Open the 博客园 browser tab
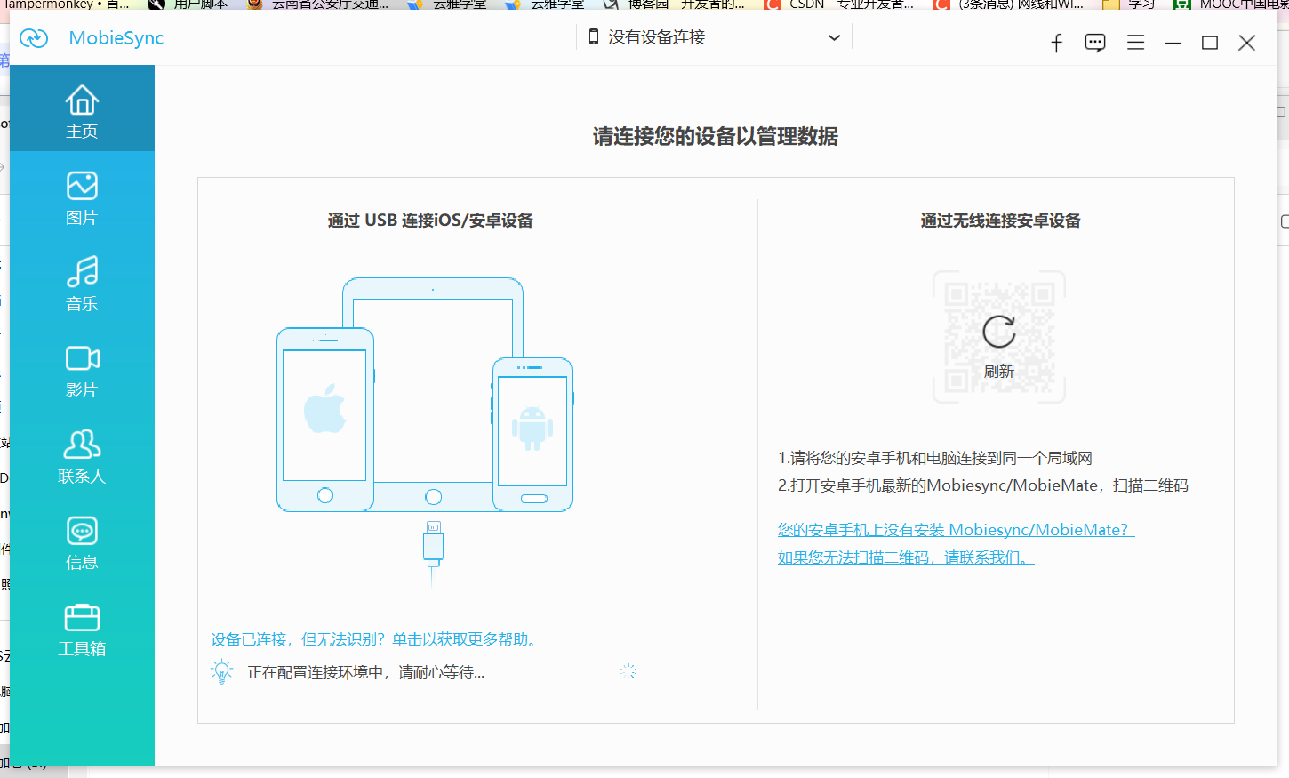1289x778 pixels. [674, 5]
